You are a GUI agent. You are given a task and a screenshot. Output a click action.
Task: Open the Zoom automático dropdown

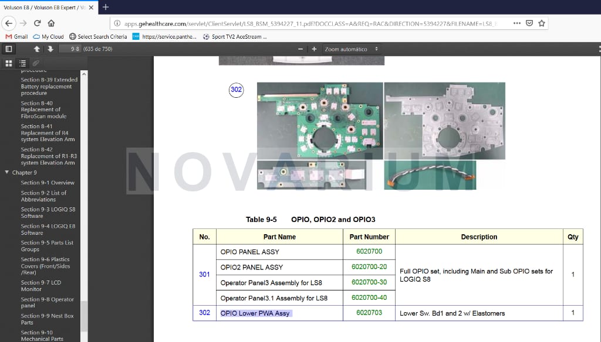pyautogui.click(x=352, y=49)
